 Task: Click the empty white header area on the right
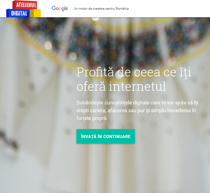[169, 9]
